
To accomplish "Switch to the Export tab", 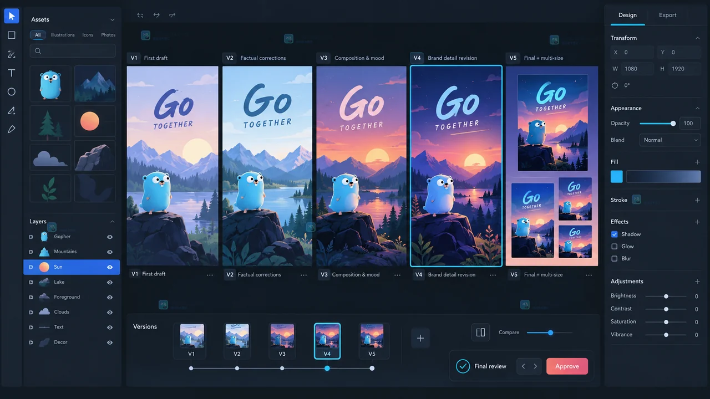I will coord(668,16).
